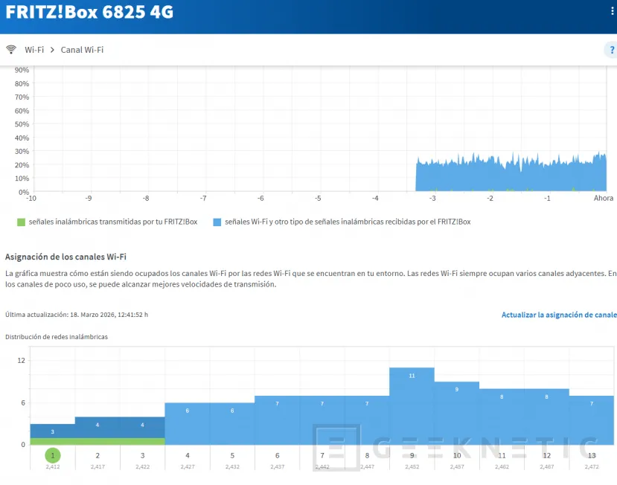Select the channel 3 marker circle
Screen dimensions: 617x485
141,454
